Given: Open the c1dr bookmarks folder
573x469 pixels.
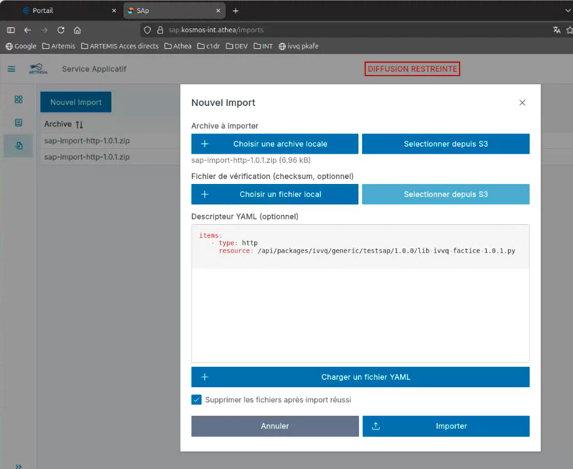Looking at the screenshot, I should pyautogui.click(x=210, y=46).
